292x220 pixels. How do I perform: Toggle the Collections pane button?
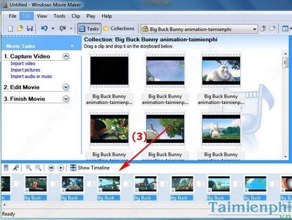pyautogui.click(x=119, y=29)
